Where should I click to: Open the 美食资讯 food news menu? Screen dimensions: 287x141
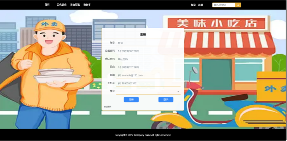[x=75, y=5]
